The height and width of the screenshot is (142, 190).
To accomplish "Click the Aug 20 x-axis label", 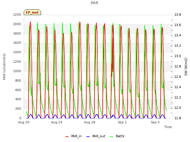I will [x=24, y=122].
